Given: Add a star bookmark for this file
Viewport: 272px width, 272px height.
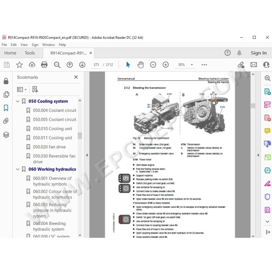Looking at the screenshot, I should 19,65.
